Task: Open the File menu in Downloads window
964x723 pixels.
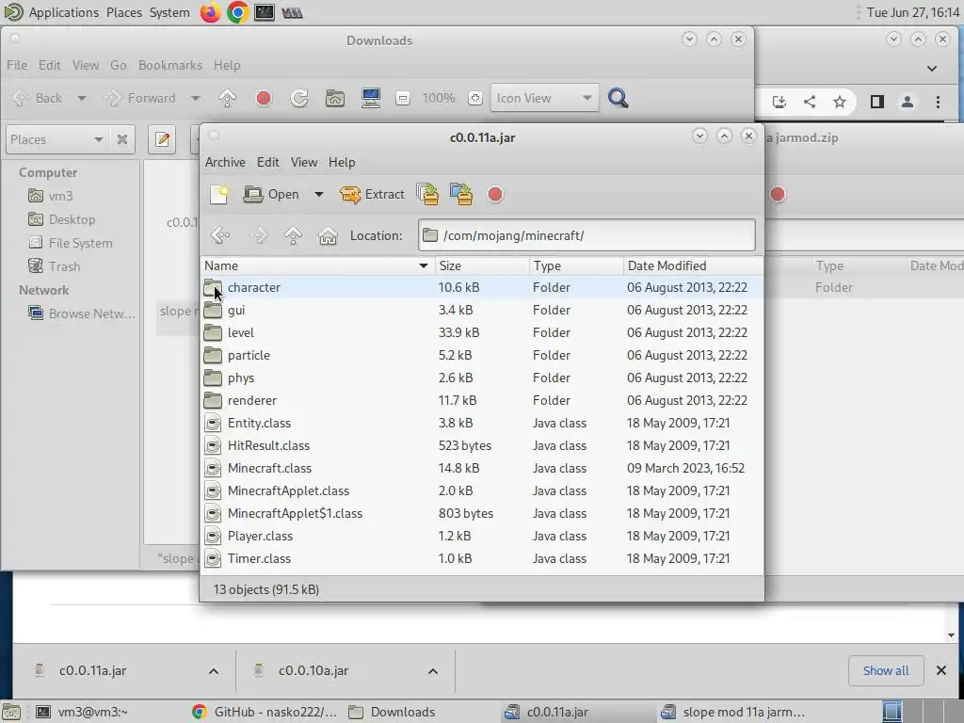Action: 17,65
